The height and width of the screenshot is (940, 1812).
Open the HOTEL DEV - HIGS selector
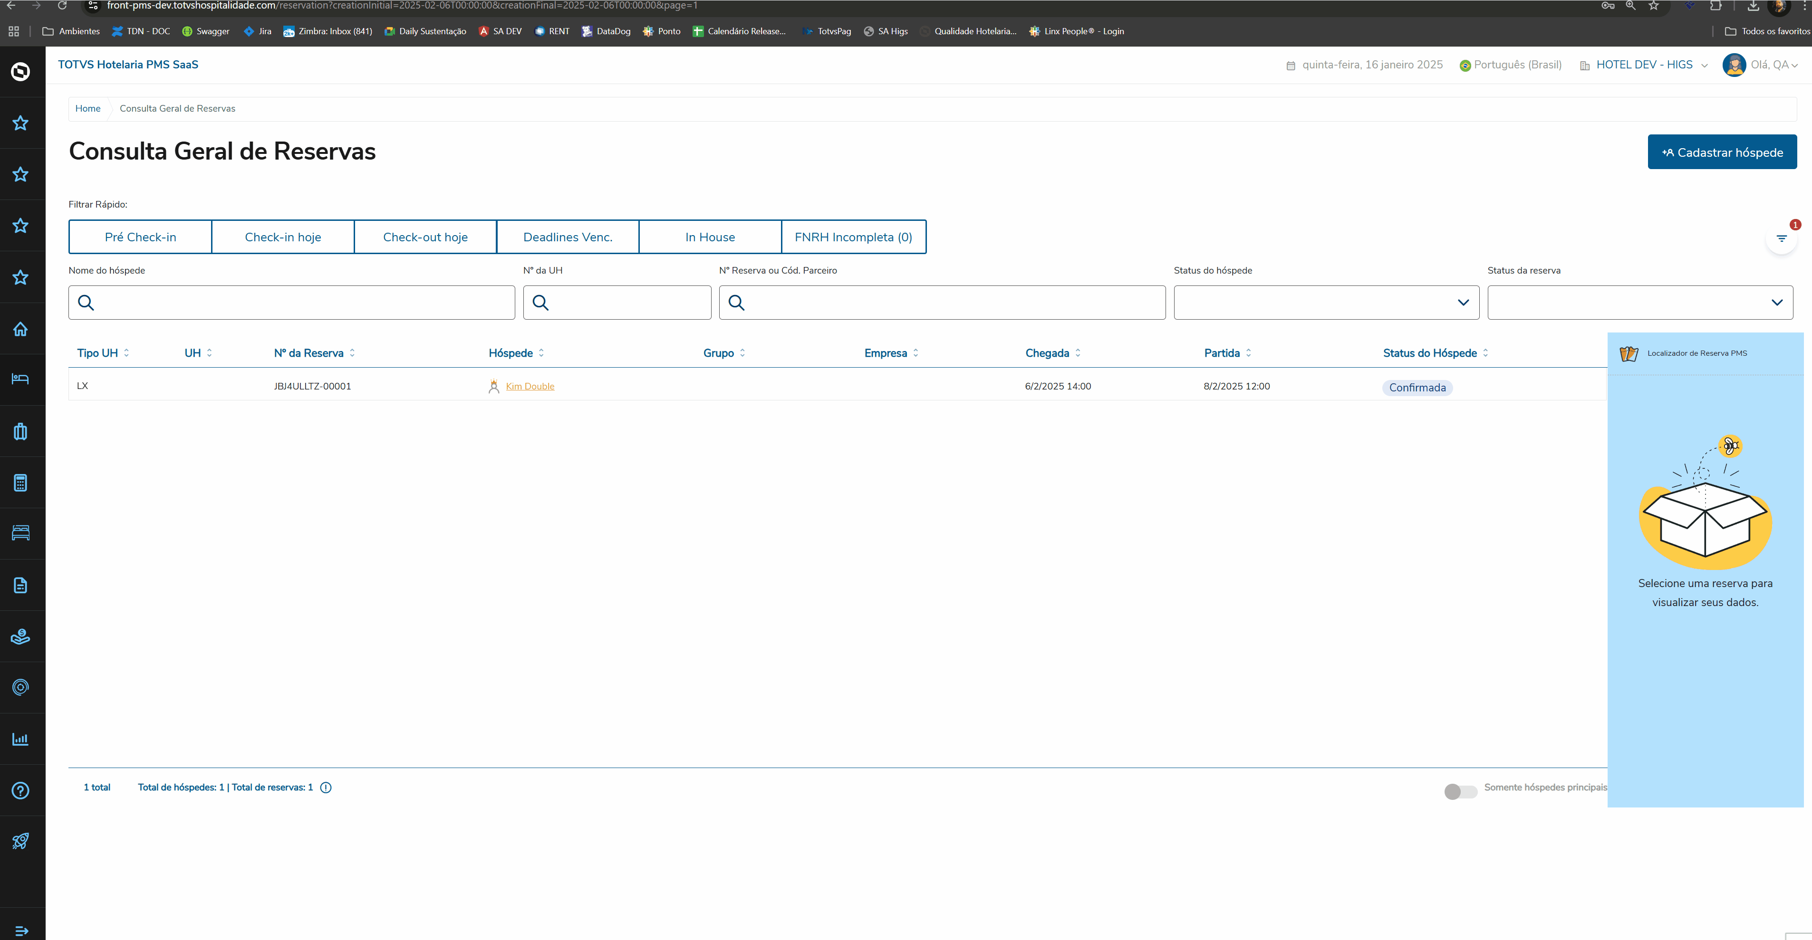pyautogui.click(x=1644, y=65)
